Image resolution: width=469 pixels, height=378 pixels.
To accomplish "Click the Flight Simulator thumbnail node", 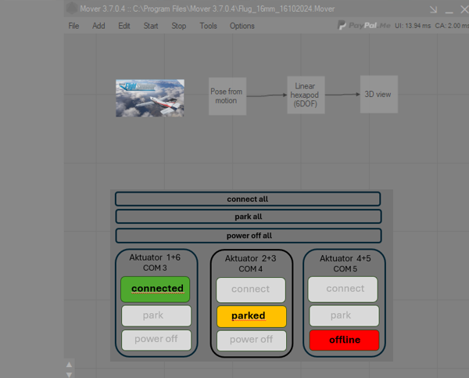I will tap(150, 98).
